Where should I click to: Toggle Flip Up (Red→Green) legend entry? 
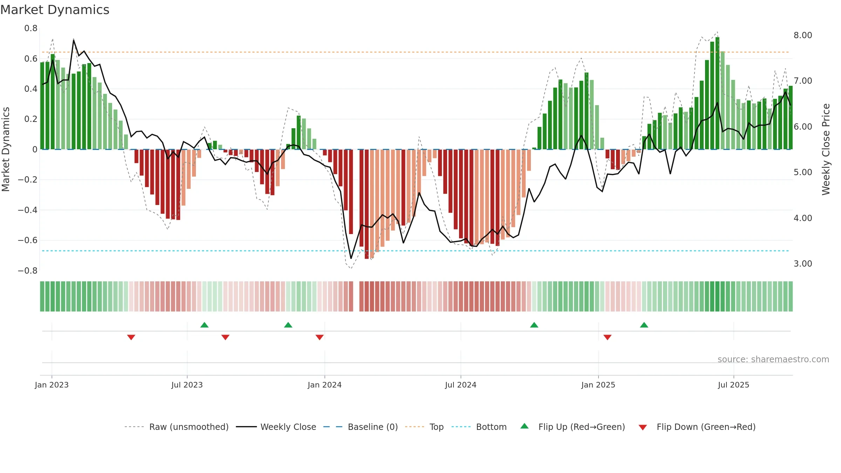pyautogui.click(x=573, y=427)
